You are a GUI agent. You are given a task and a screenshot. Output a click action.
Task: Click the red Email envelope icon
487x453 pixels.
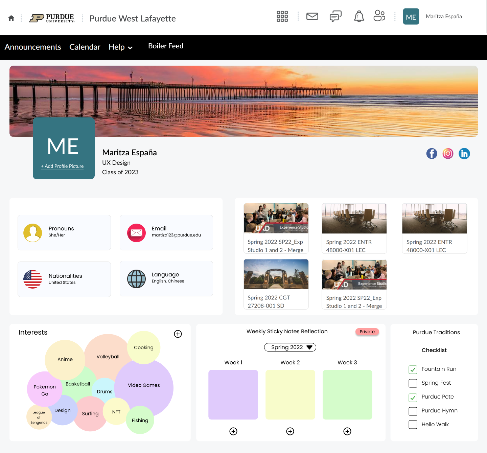[136, 233]
